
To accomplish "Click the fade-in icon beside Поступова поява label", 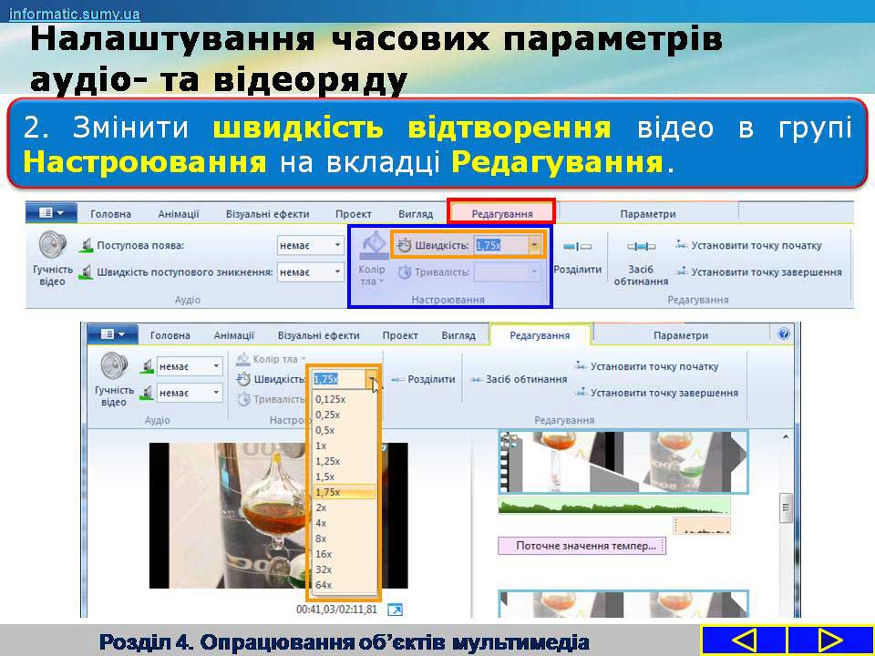I will tap(87, 245).
